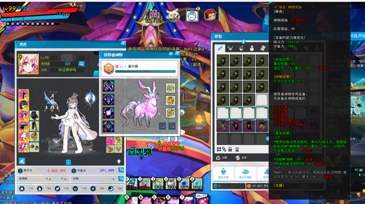Click the first teal buff icon near skills
This screenshot has width=365, height=204.
(132, 152)
